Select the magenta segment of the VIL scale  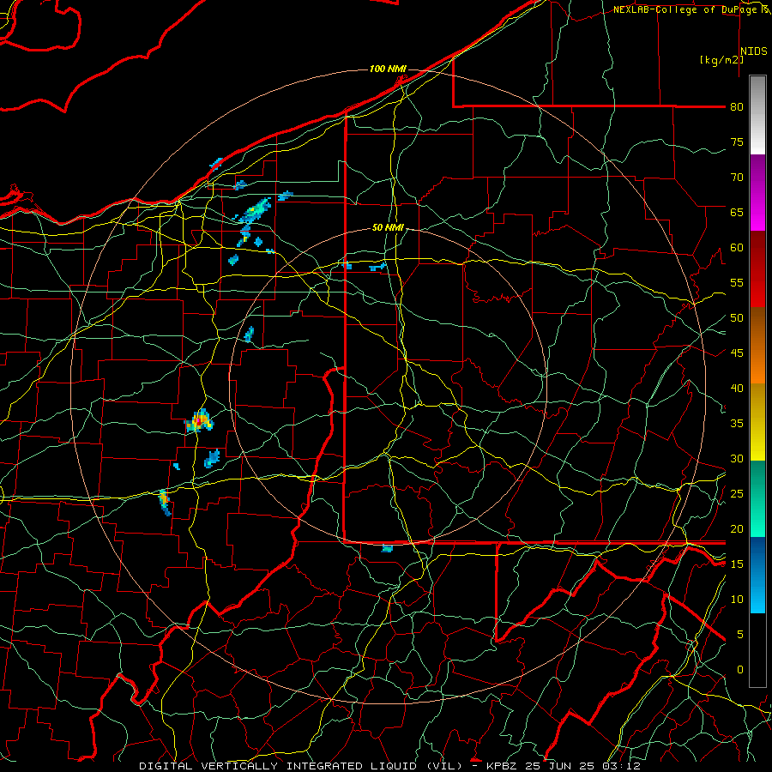pos(757,214)
